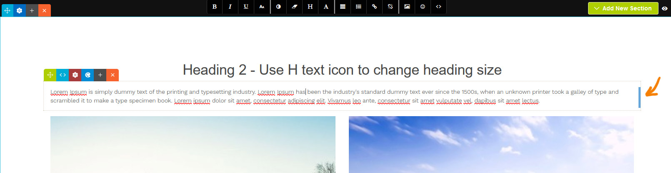Delete text block with orange X button

[113, 75]
